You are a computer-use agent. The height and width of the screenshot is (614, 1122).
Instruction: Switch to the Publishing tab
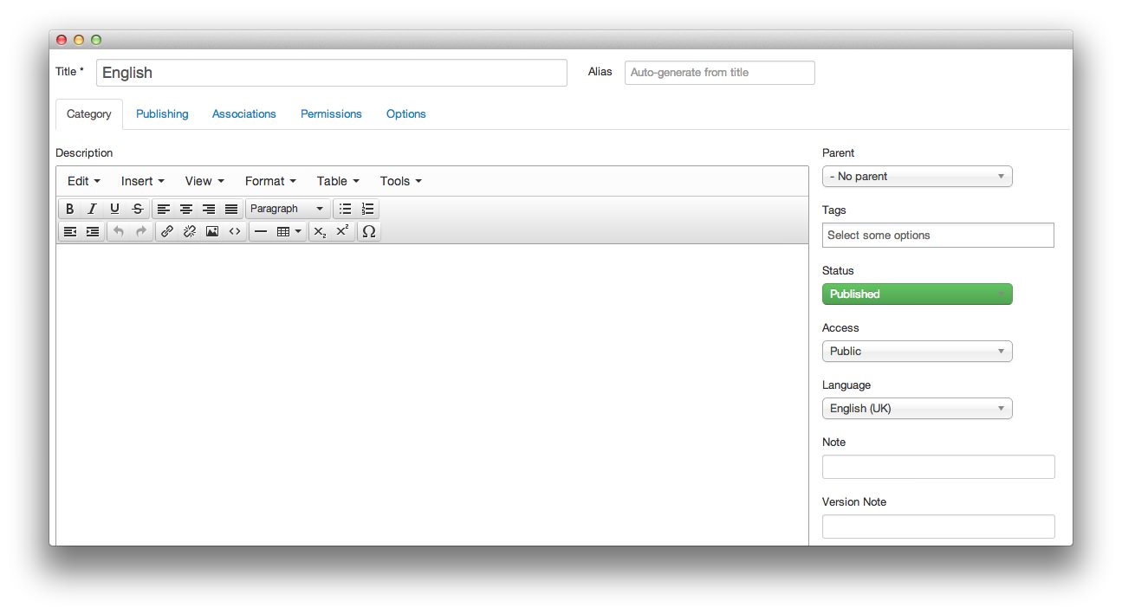tap(162, 114)
